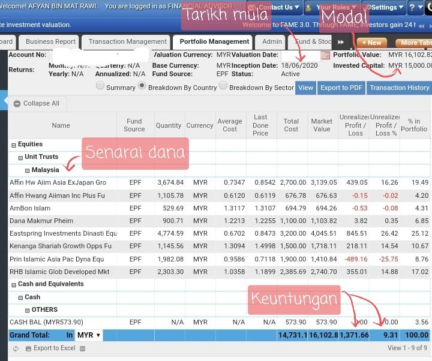Click the View button
This screenshot has height=361, width=432.
305,88
